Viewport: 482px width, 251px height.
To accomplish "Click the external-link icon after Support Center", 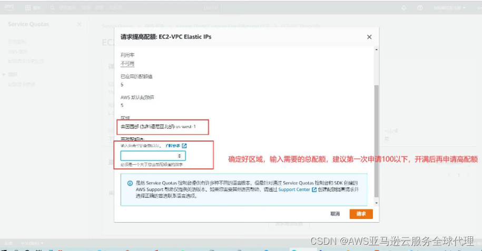I will [314, 189].
